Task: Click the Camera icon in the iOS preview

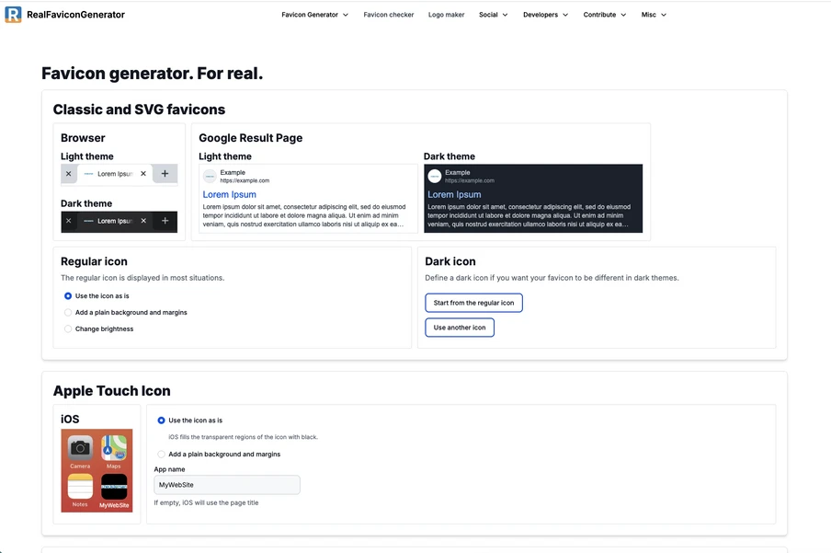Action: (x=80, y=447)
